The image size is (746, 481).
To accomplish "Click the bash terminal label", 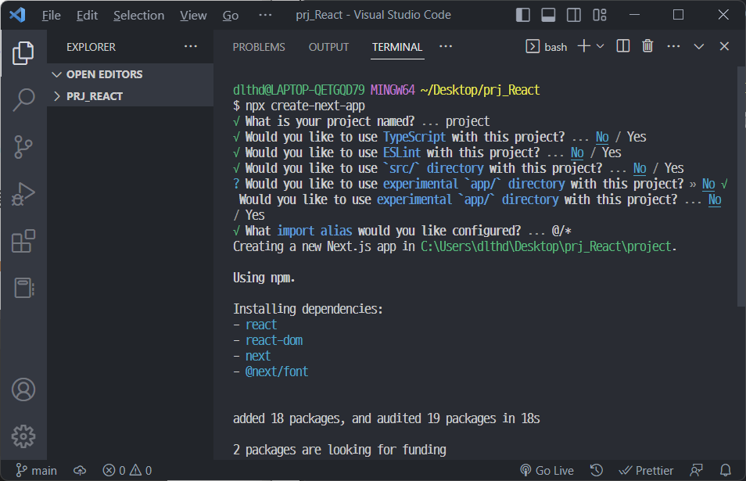I will pos(555,47).
